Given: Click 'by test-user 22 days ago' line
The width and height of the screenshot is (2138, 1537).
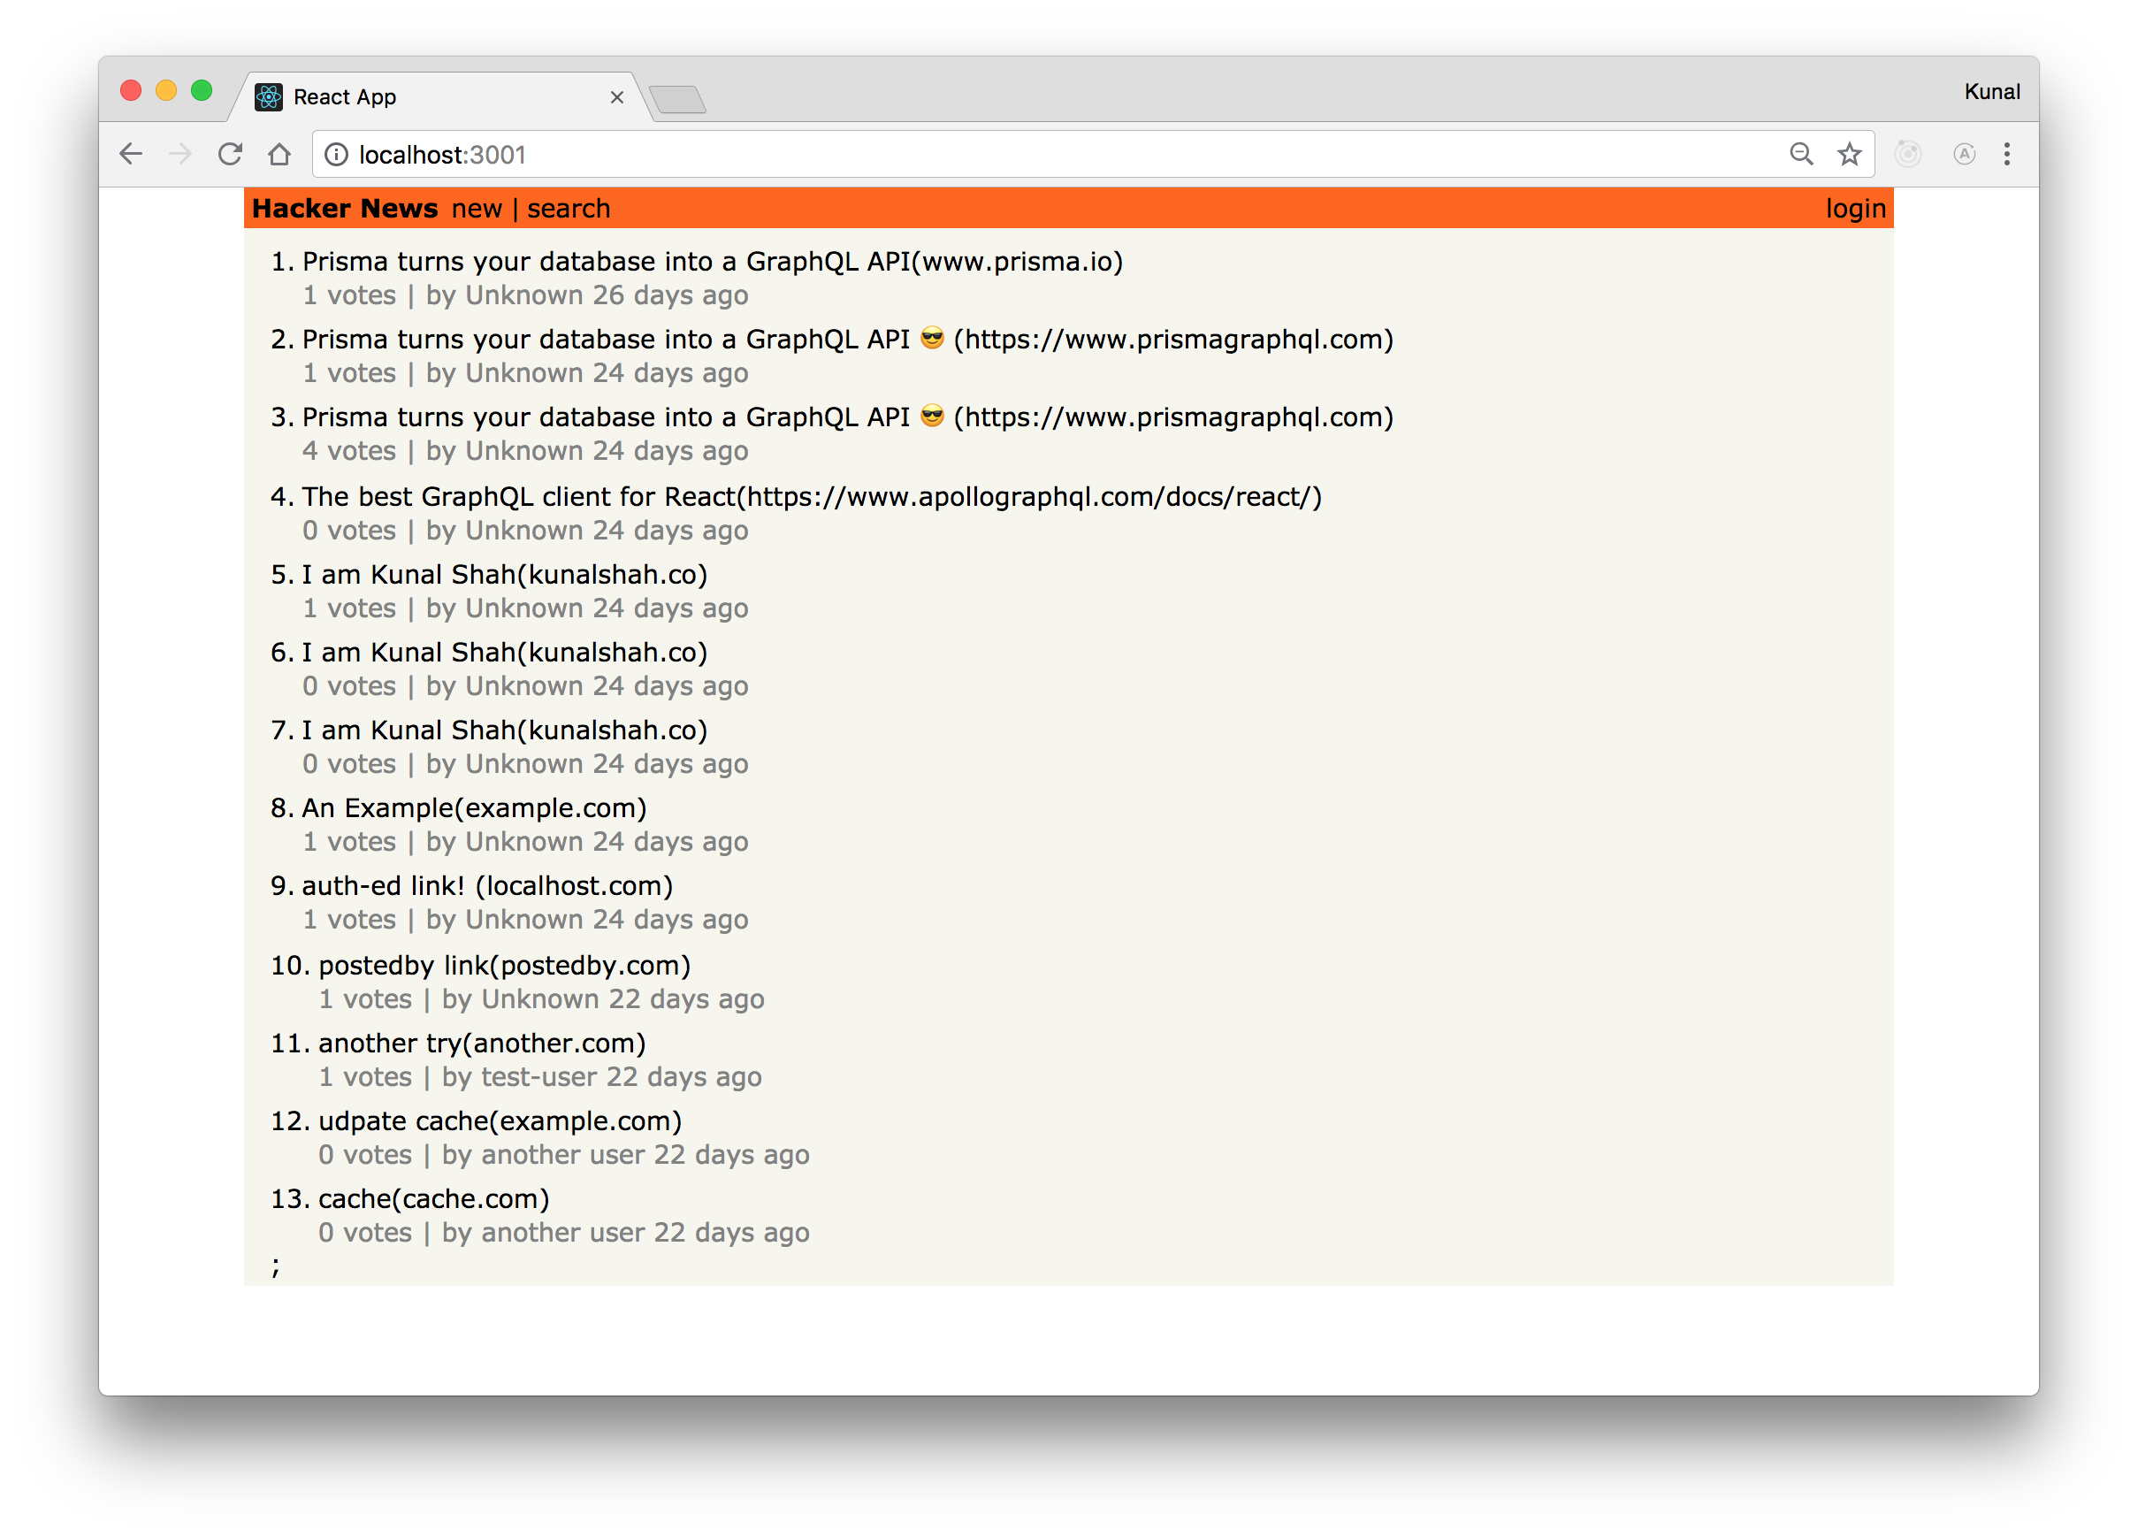Looking at the screenshot, I should point(601,1078).
